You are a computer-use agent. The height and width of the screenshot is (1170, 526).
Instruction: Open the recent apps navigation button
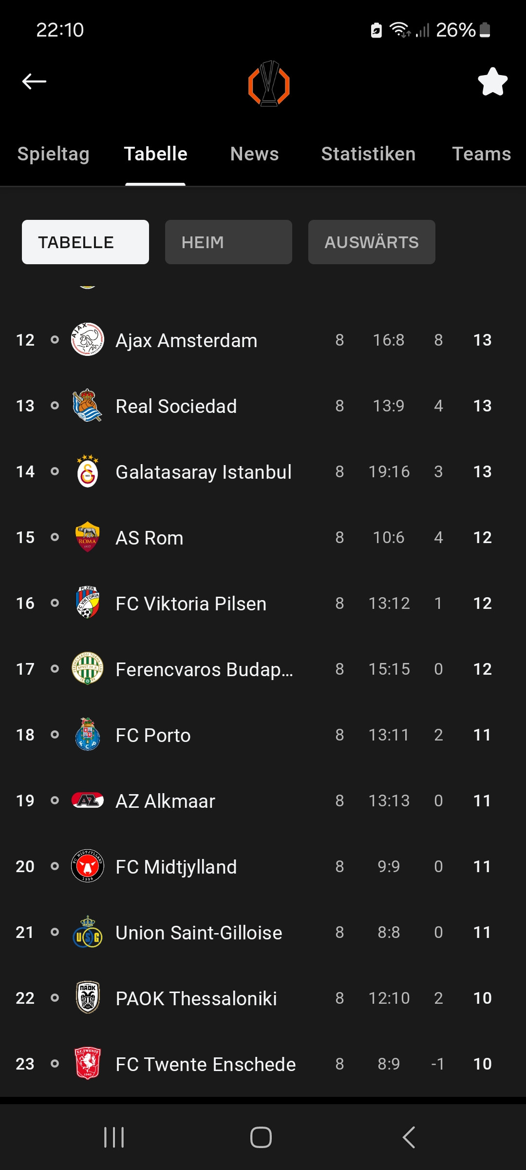point(114,1137)
